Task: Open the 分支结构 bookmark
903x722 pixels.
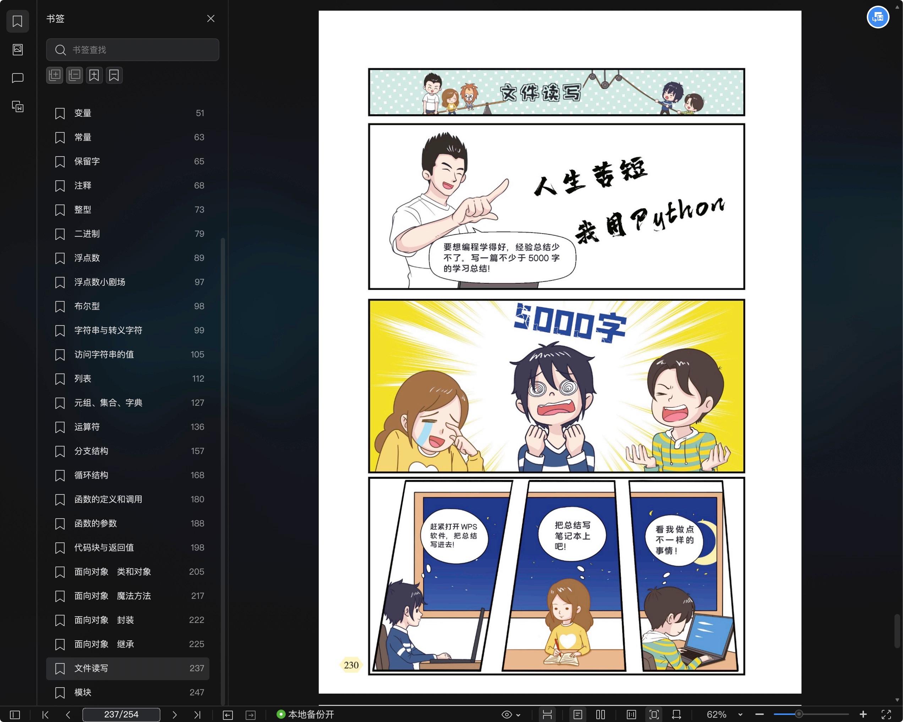Action: point(128,451)
